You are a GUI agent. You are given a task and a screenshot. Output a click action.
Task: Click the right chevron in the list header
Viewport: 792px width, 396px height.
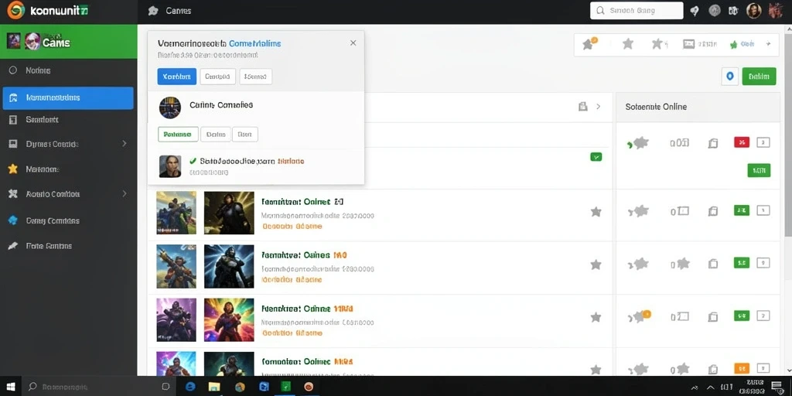[x=599, y=107]
